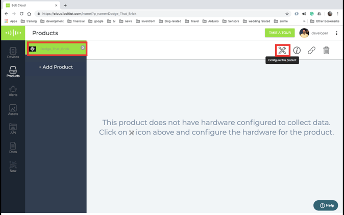The width and height of the screenshot is (344, 215).
Task: Click the New sidebar item
Action: pos(13,166)
